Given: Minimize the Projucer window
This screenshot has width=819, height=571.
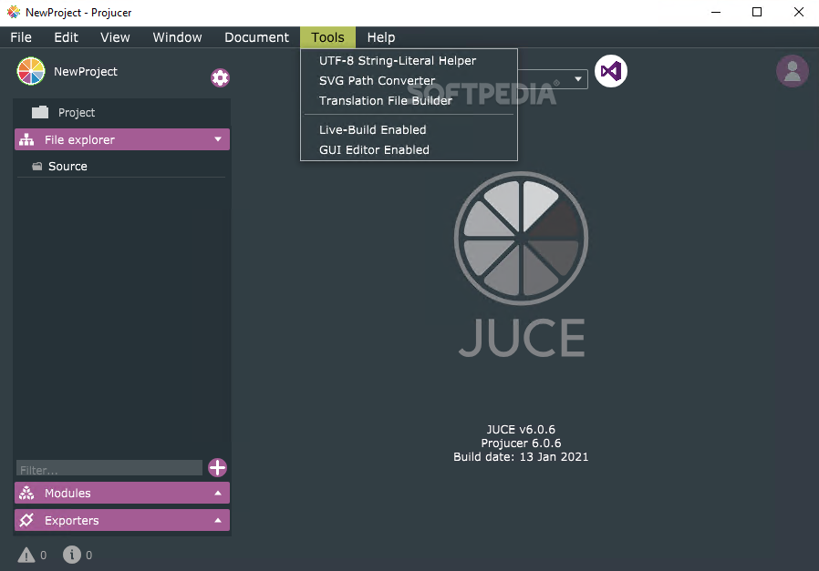Looking at the screenshot, I should tap(716, 13).
